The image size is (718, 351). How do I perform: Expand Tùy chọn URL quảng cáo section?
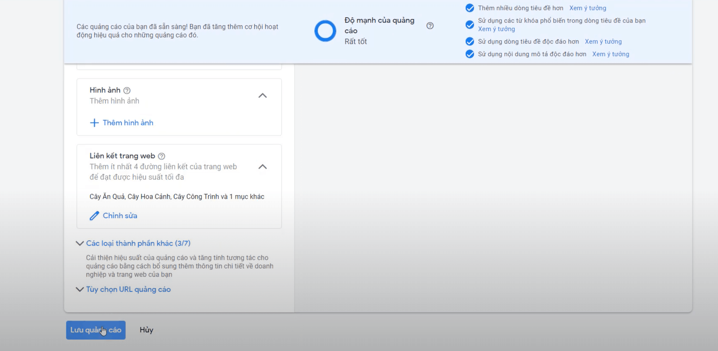(x=128, y=289)
